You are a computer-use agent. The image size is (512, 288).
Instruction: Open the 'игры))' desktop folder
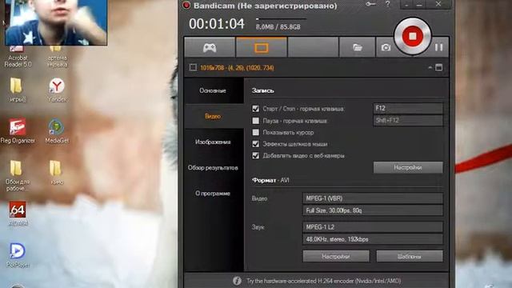(17, 90)
